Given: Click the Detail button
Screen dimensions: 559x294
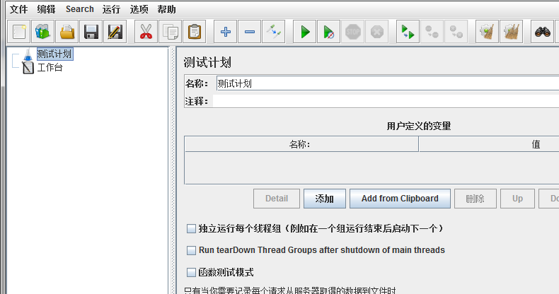Looking at the screenshot, I should (x=277, y=199).
